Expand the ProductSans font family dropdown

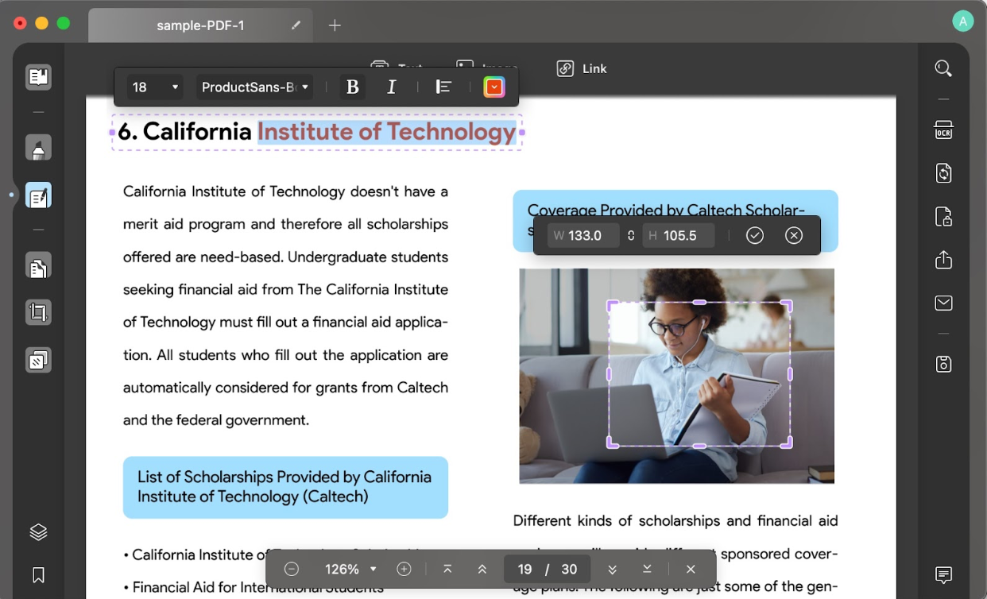coord(254,87)
